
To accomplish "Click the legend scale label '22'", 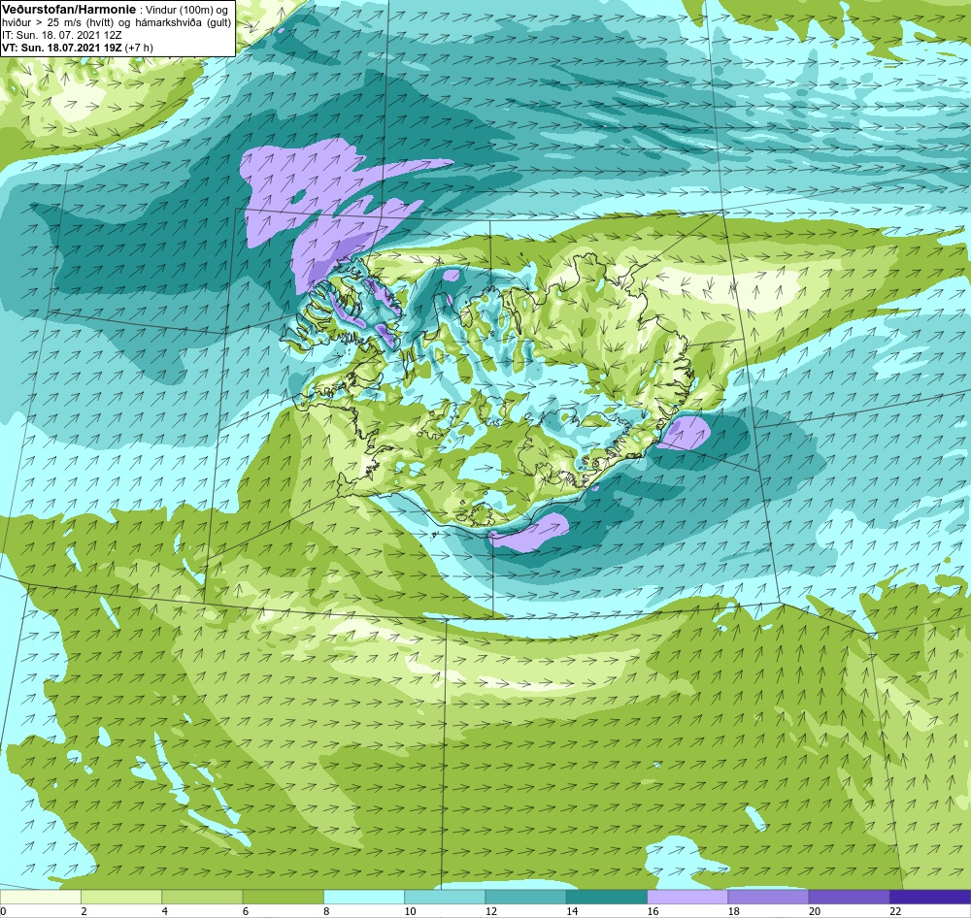I will (895, 910).
